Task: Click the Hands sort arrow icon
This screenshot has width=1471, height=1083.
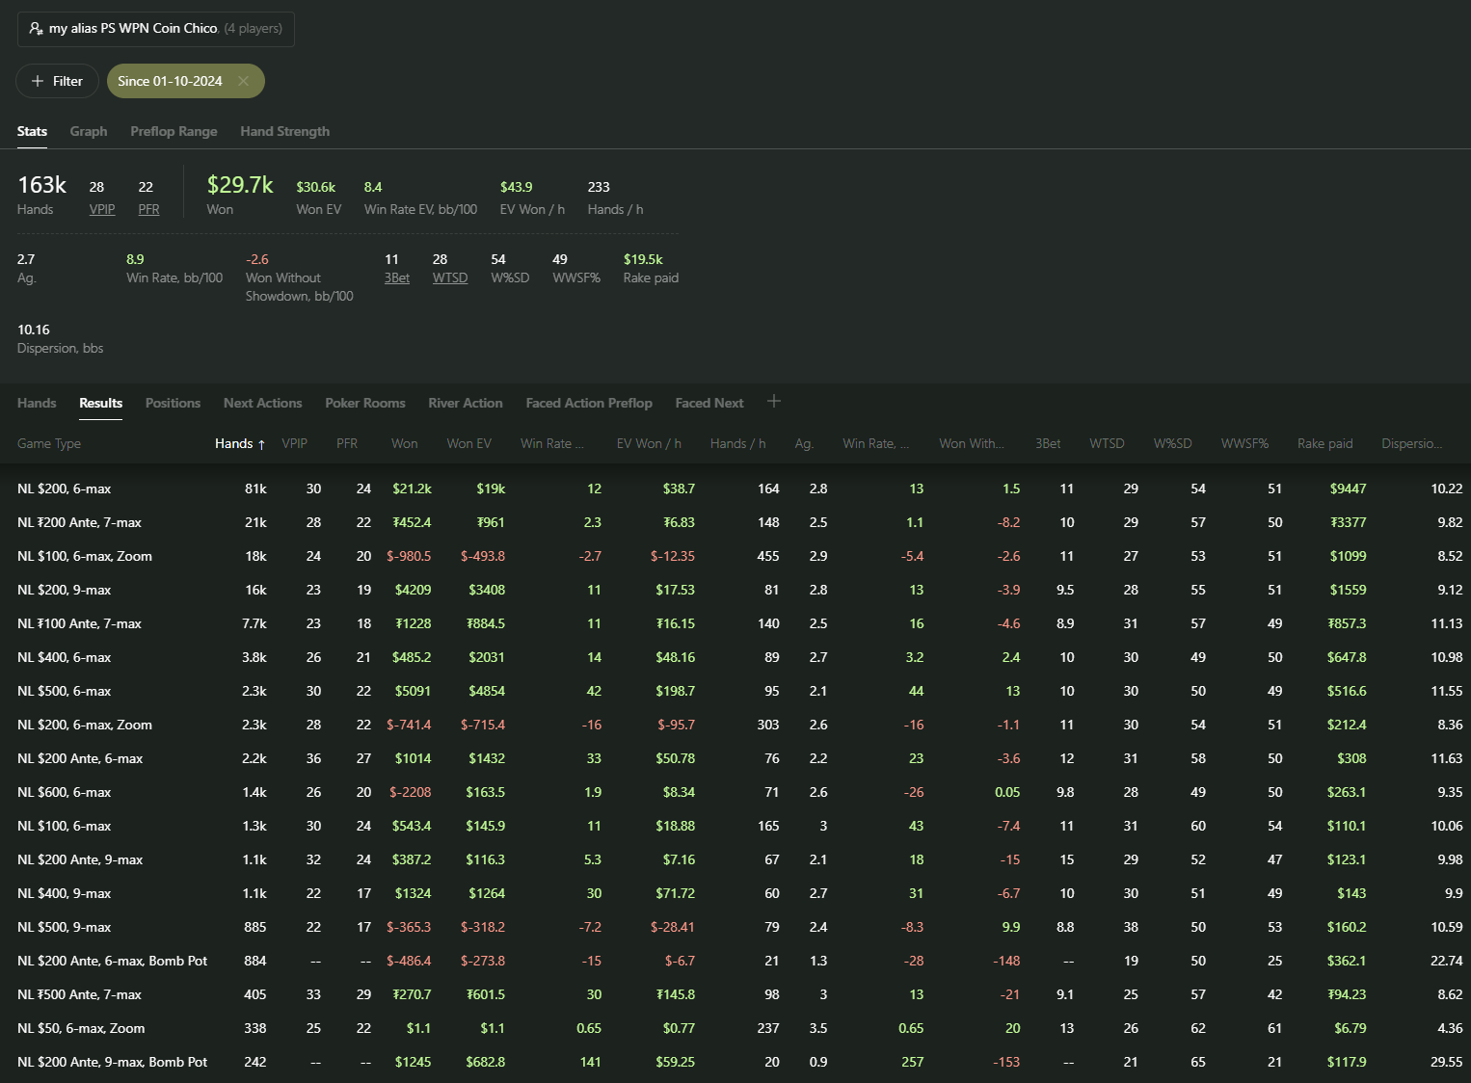Action: tap(261, 444)
